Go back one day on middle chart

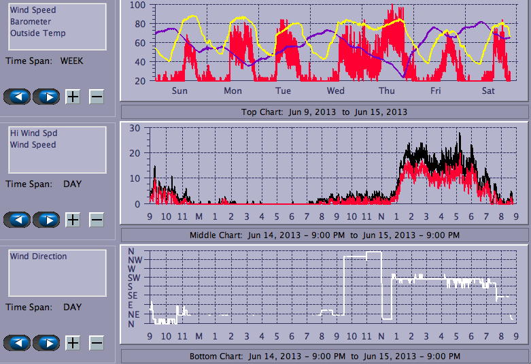(17, 220)
